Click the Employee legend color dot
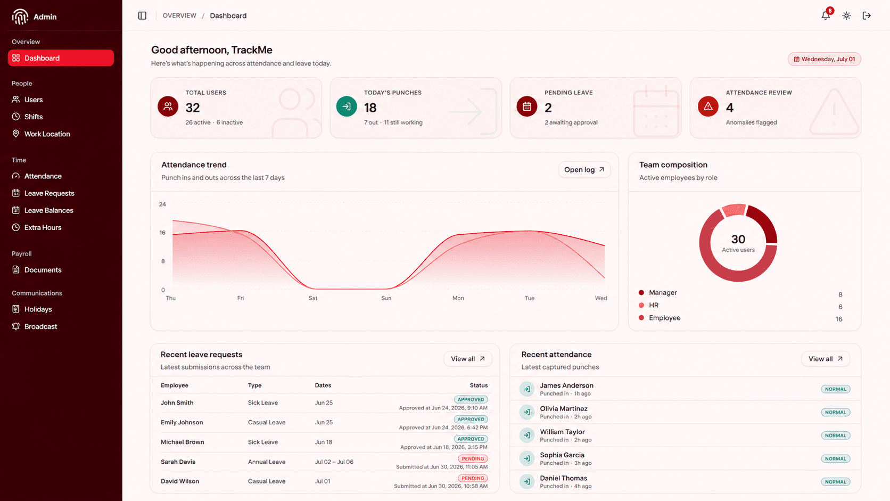Image resolution: width=890 pixels, height=501 pixels. pos(641,318)
